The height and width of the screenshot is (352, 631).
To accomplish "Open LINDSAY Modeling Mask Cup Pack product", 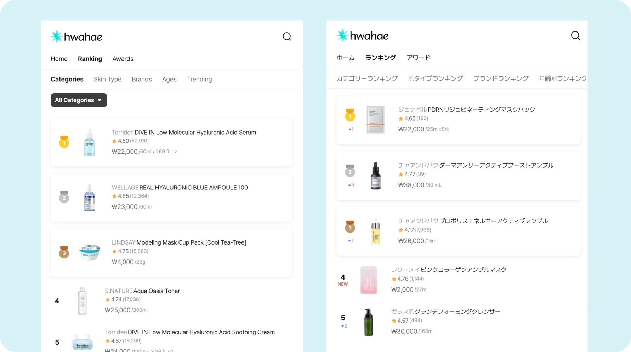I will coord(171,252).
